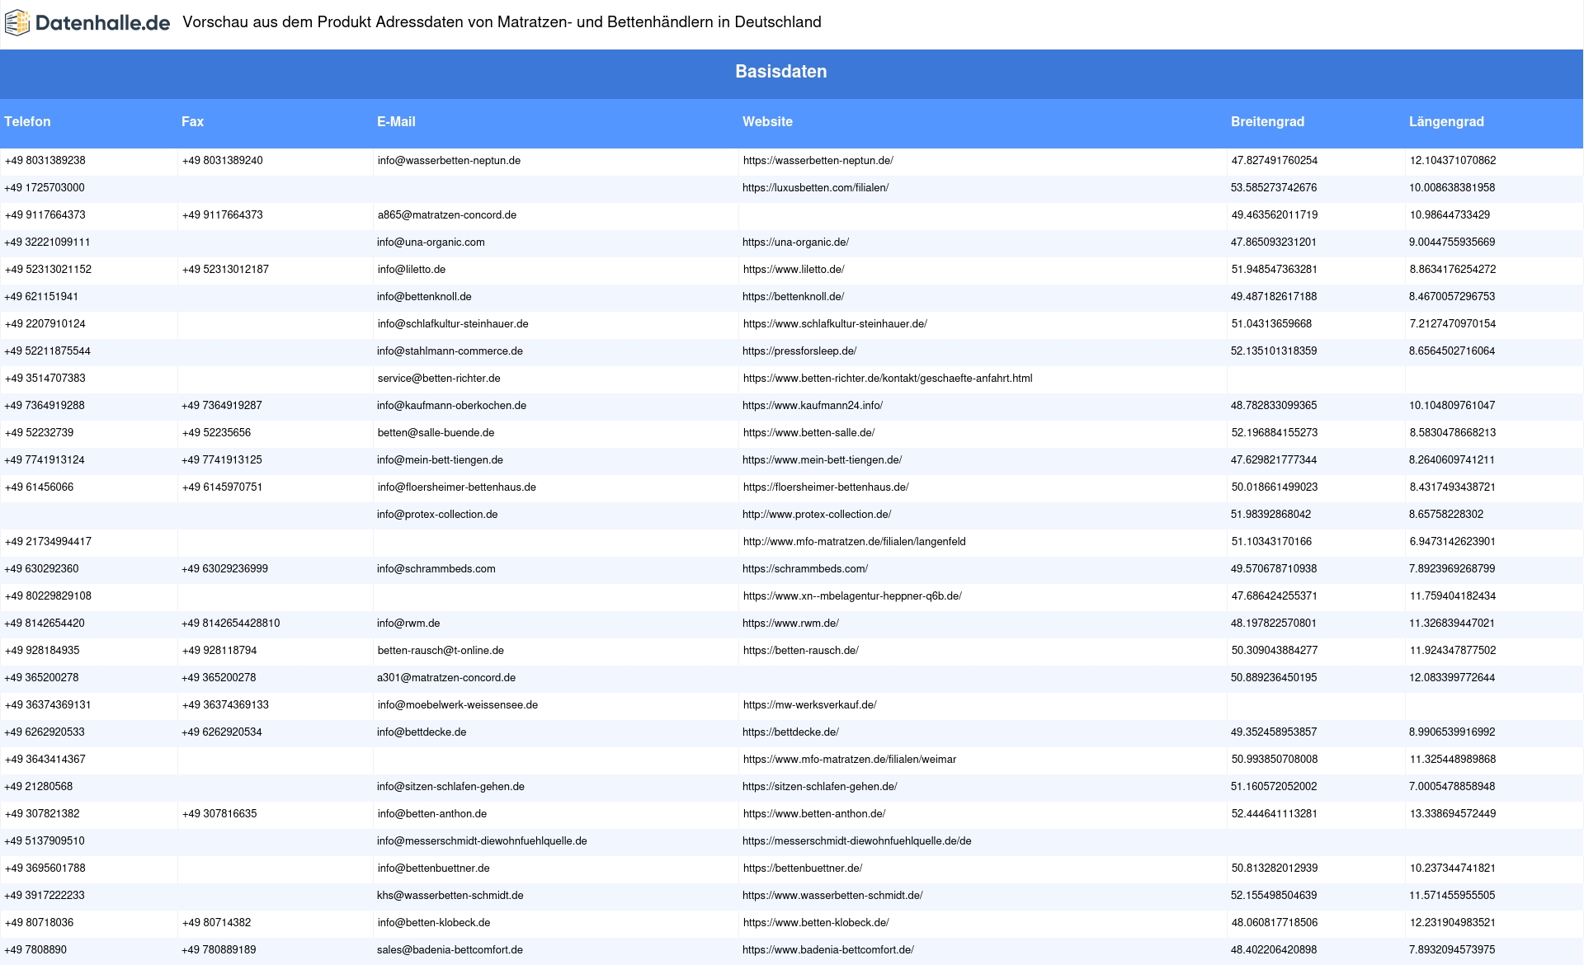
Task: Open the betten-salle.de website link
Action: pos(808,433)
